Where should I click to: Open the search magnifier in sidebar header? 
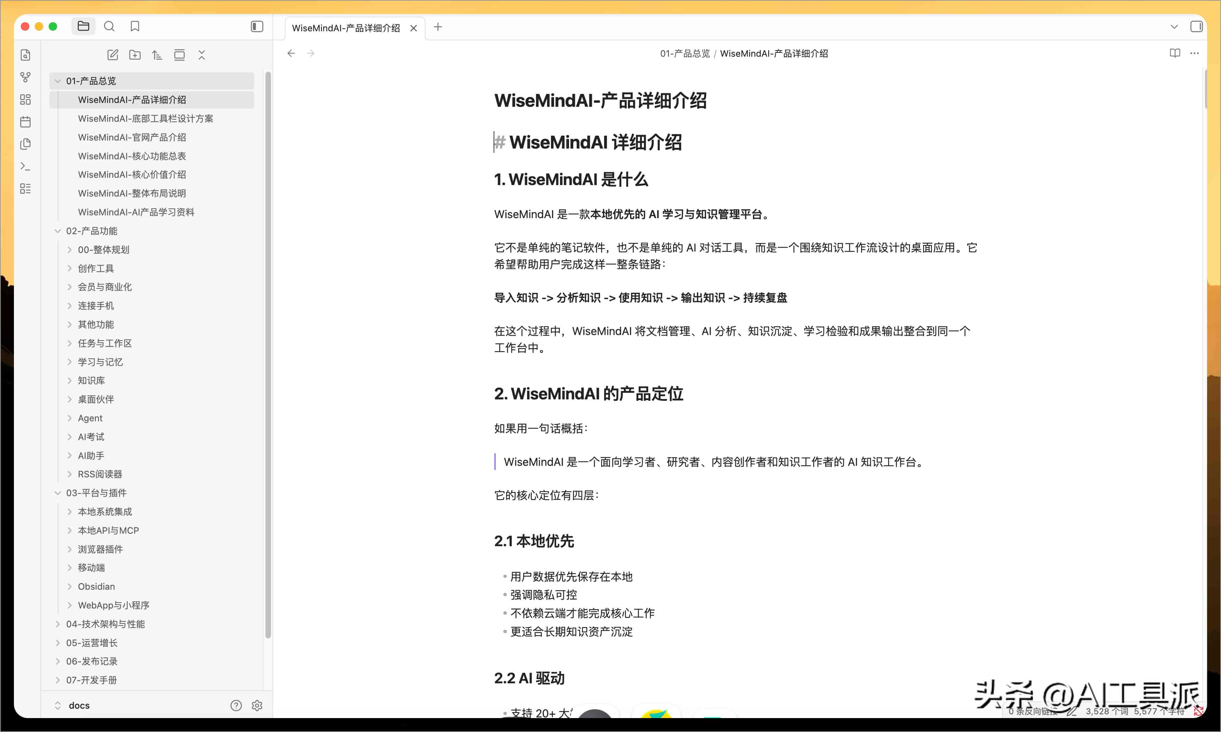coord(109,26)
